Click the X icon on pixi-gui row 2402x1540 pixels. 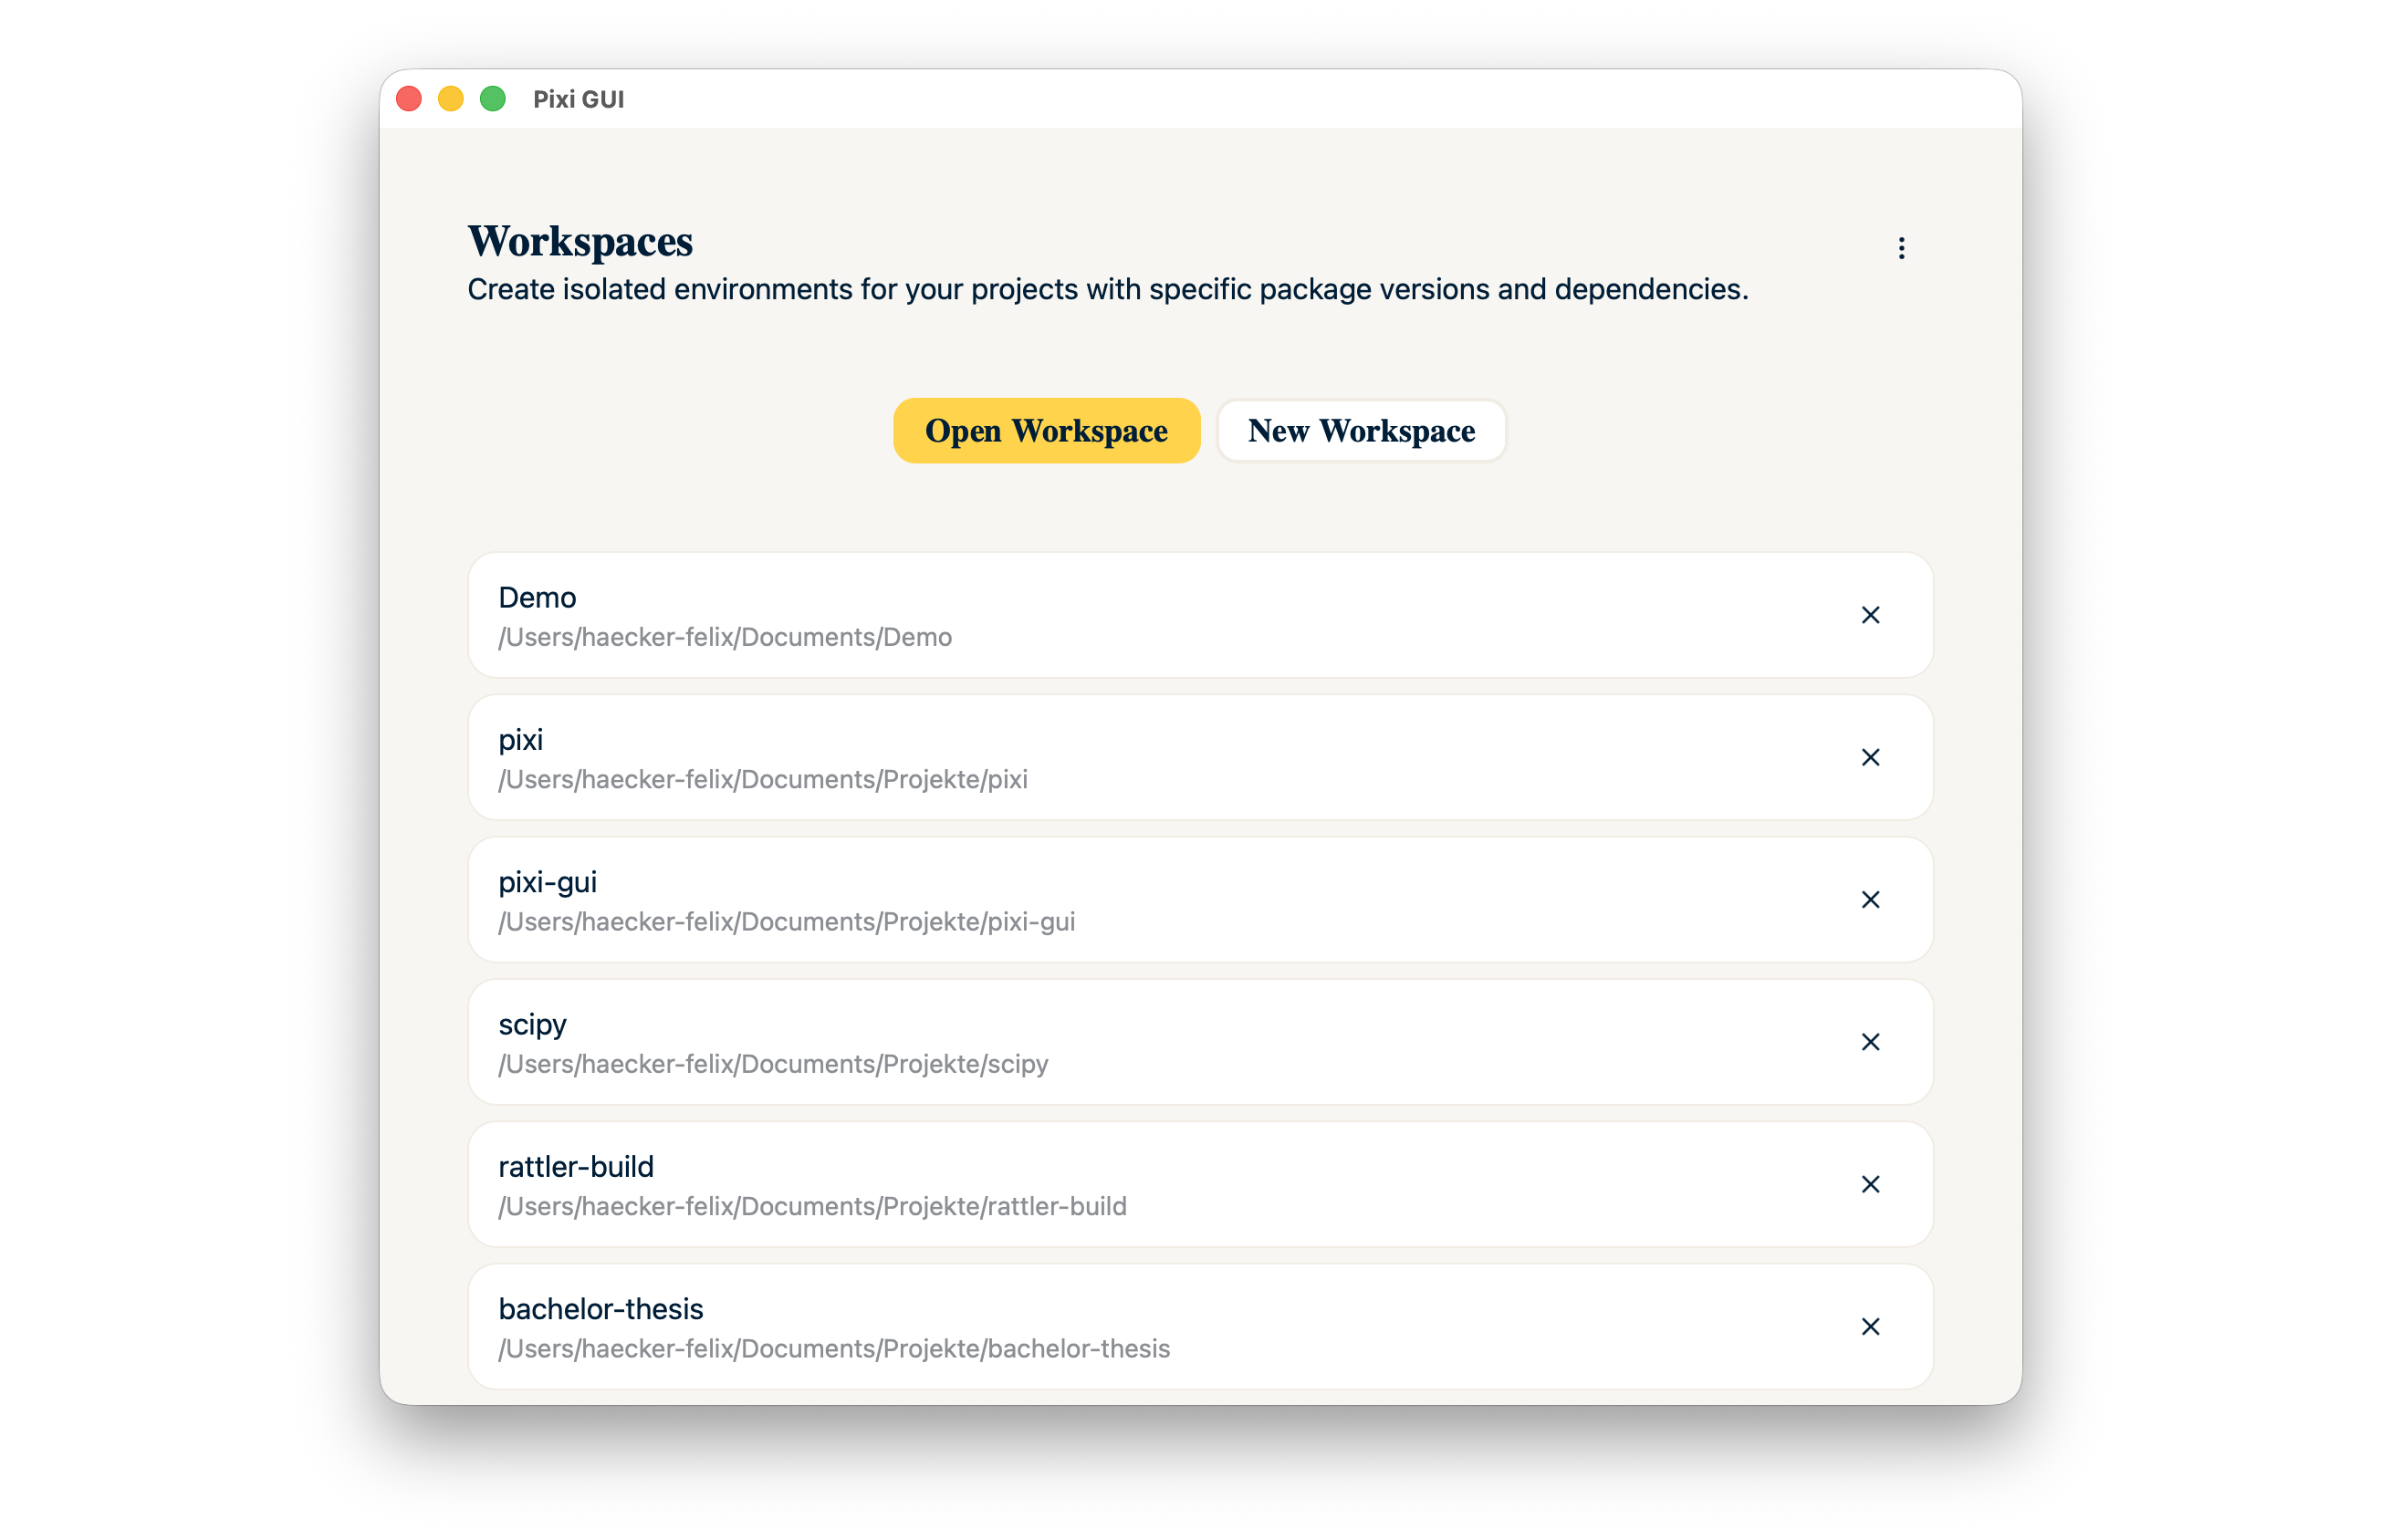tap(1870, 900)
